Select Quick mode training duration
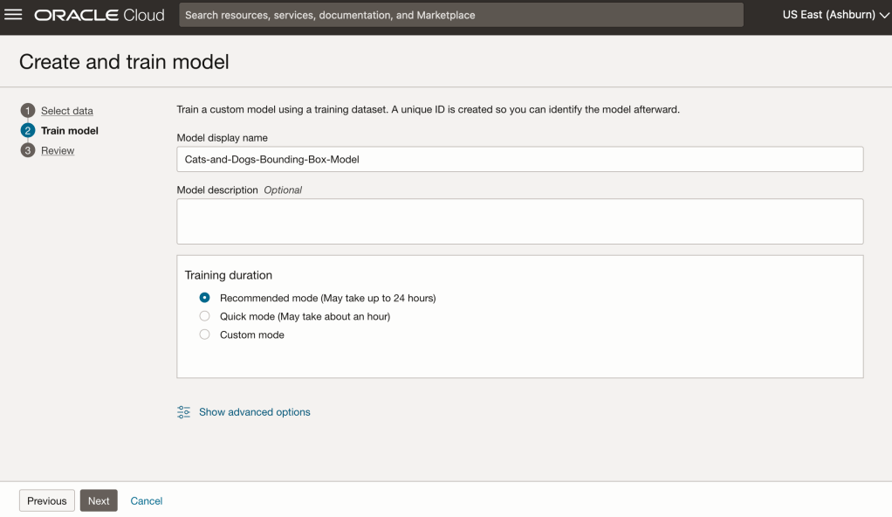The height and width of the screenshot is (517, 892). pyautogui.click(x=205, y=316)
